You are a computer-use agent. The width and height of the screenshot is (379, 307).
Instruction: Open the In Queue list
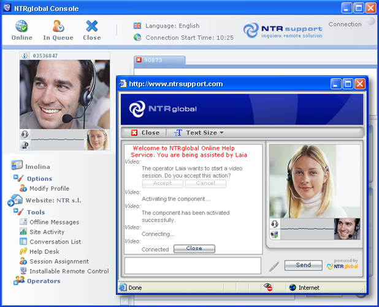58,27
